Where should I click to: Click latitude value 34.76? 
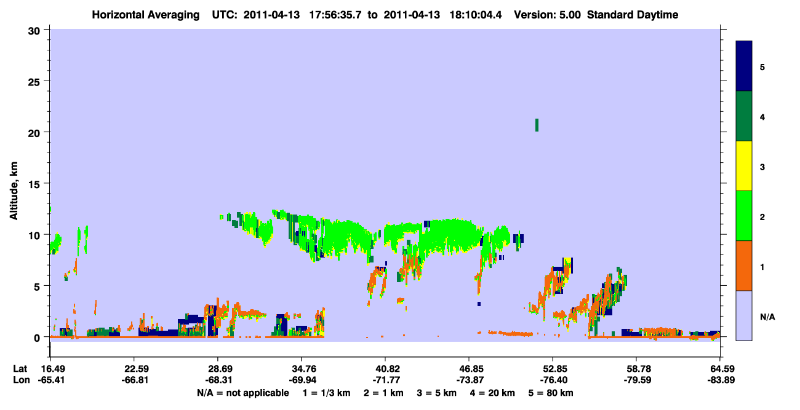click(301, 369)
